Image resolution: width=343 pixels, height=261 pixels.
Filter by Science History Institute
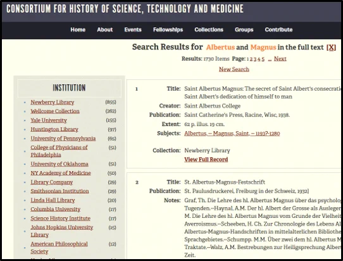click(x=60, y=219)
